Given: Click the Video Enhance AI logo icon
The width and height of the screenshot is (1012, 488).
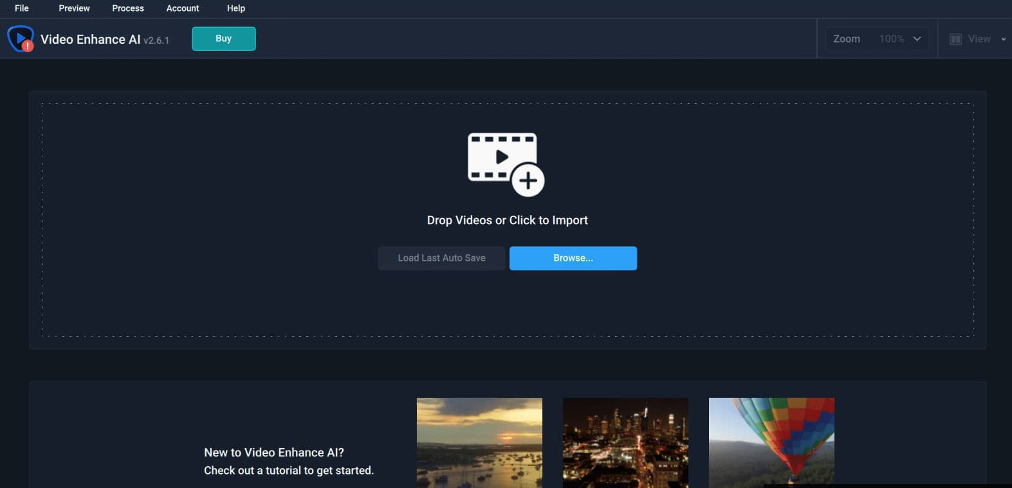Looking at the screenshot, I should coord(21,39).
